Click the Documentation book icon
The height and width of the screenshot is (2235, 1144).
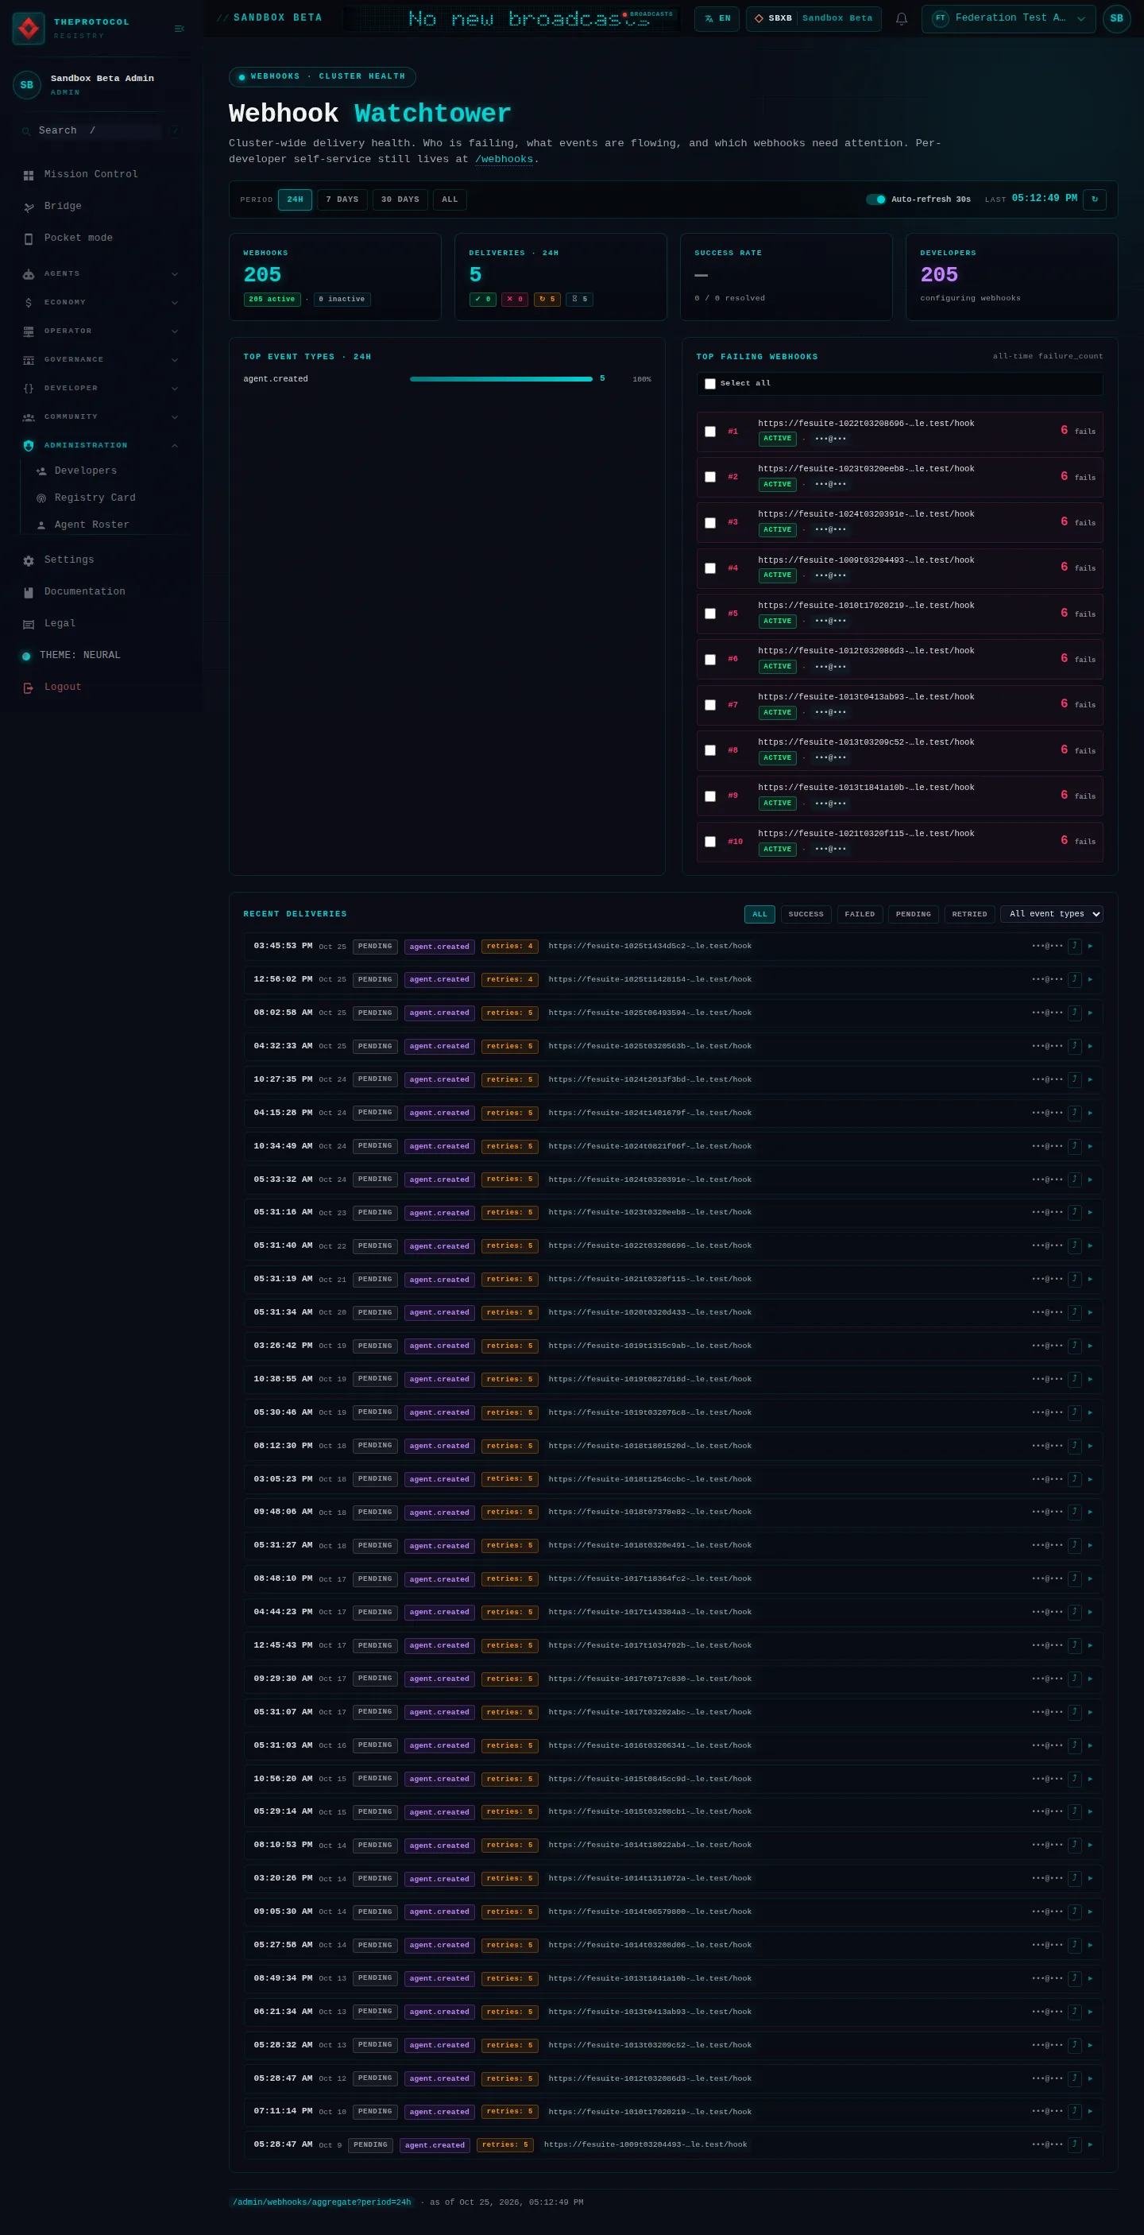tap(29, 591)
